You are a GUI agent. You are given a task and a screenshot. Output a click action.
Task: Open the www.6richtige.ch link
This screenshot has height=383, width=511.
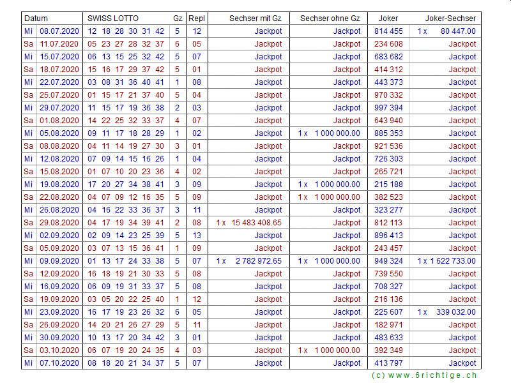423,376
